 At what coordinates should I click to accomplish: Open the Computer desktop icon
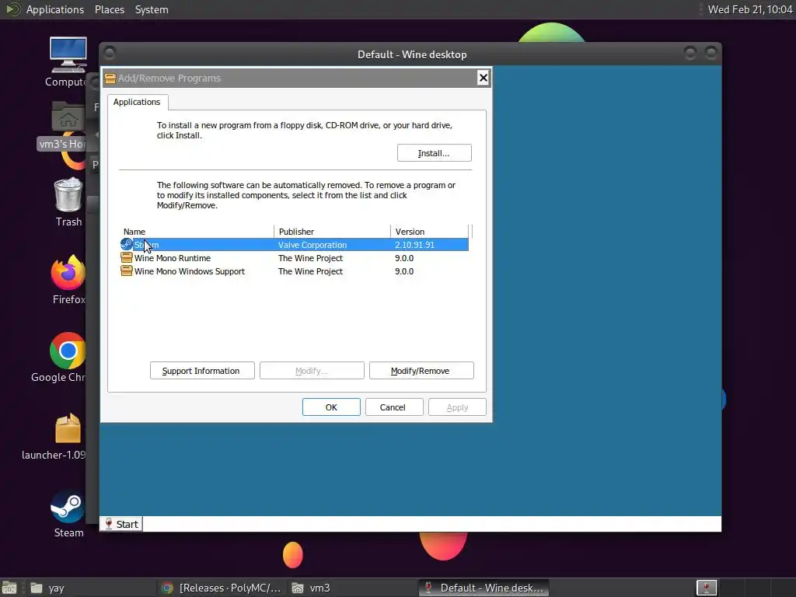68,55
